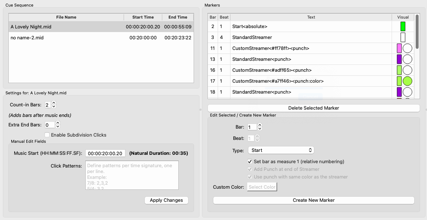Screen dimensions: 427x220
Task: Click the punch circle icon beside bar 13 StandardStreamer
Action: [x=408, y=59]
